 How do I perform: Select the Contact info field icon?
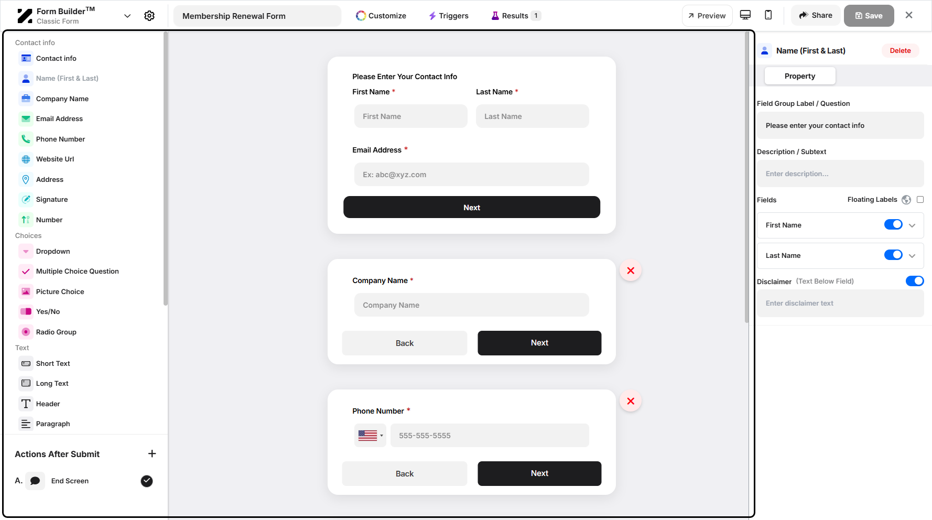coord(26,58)
